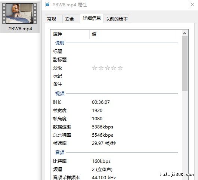Click the vertical scrollbar thumb
Viewport: 198px width, 180px height.
(x=185, y=63)
